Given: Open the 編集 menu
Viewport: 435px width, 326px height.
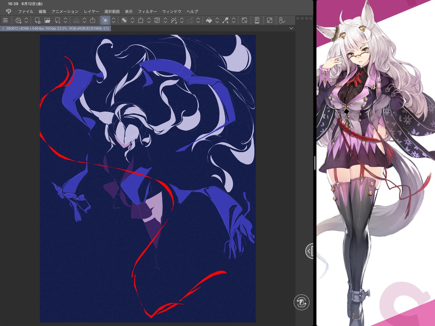Looking at the screenshot, I should click(42, 11).
